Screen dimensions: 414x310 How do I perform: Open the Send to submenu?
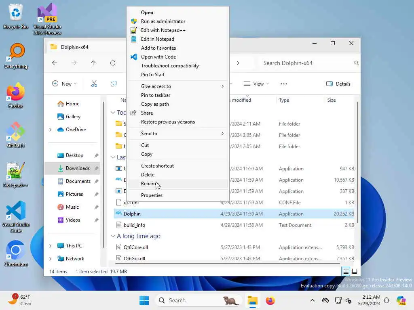click(177, 134)
